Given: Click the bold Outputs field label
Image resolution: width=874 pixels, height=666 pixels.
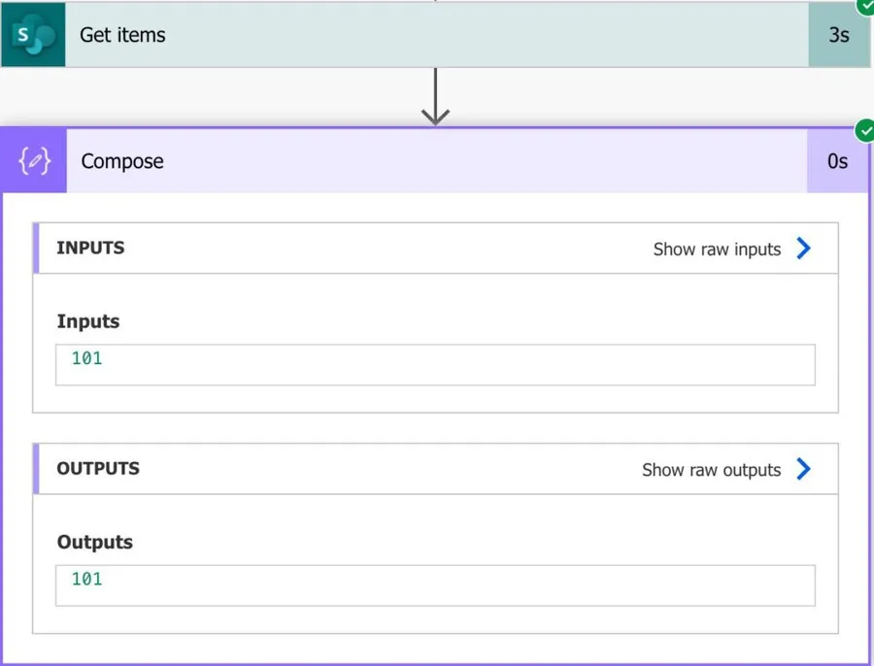Looking at the screenshot, I should [94, 542].
